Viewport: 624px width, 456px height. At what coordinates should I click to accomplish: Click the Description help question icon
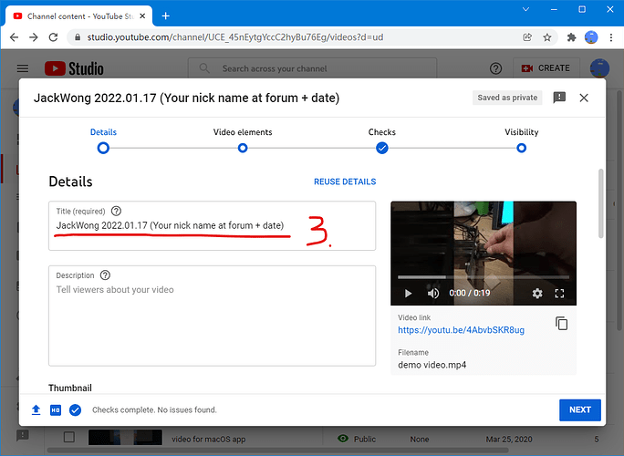pos(105,275)
